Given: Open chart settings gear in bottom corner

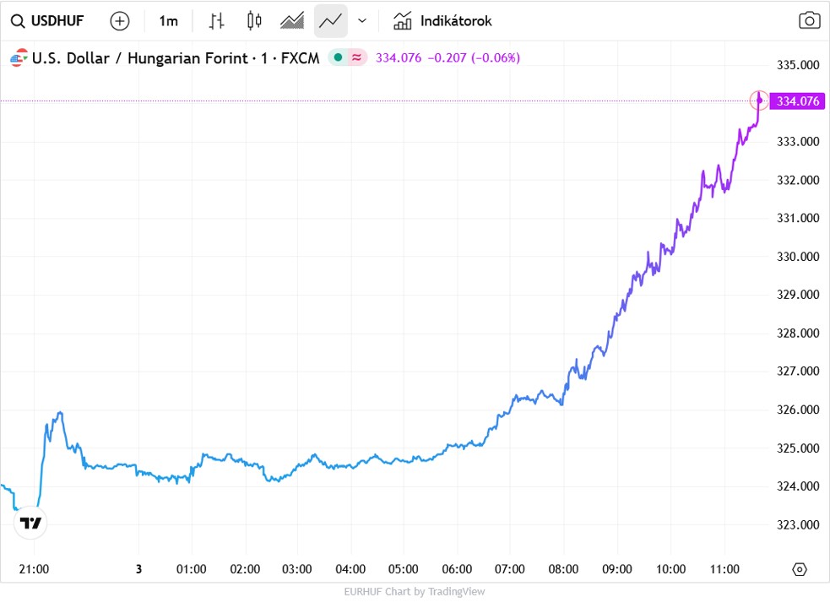Looking at the screenshot, I should click(x=800, y=569).
